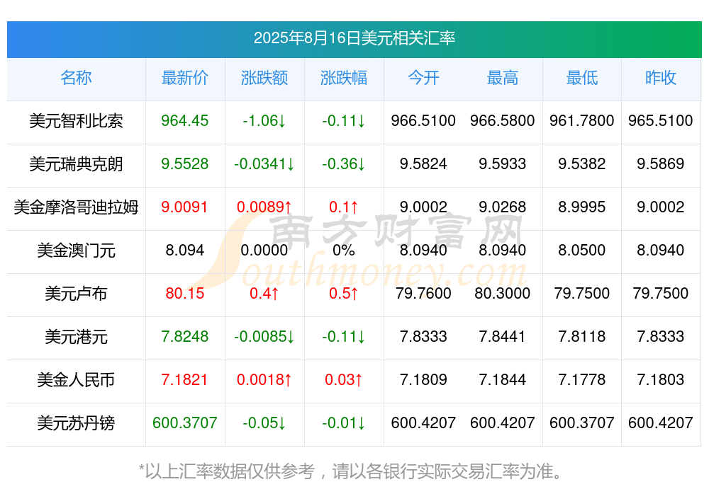Click the row name 美元智利比索
Screen dimensions: 709x494
pos(76,121)
